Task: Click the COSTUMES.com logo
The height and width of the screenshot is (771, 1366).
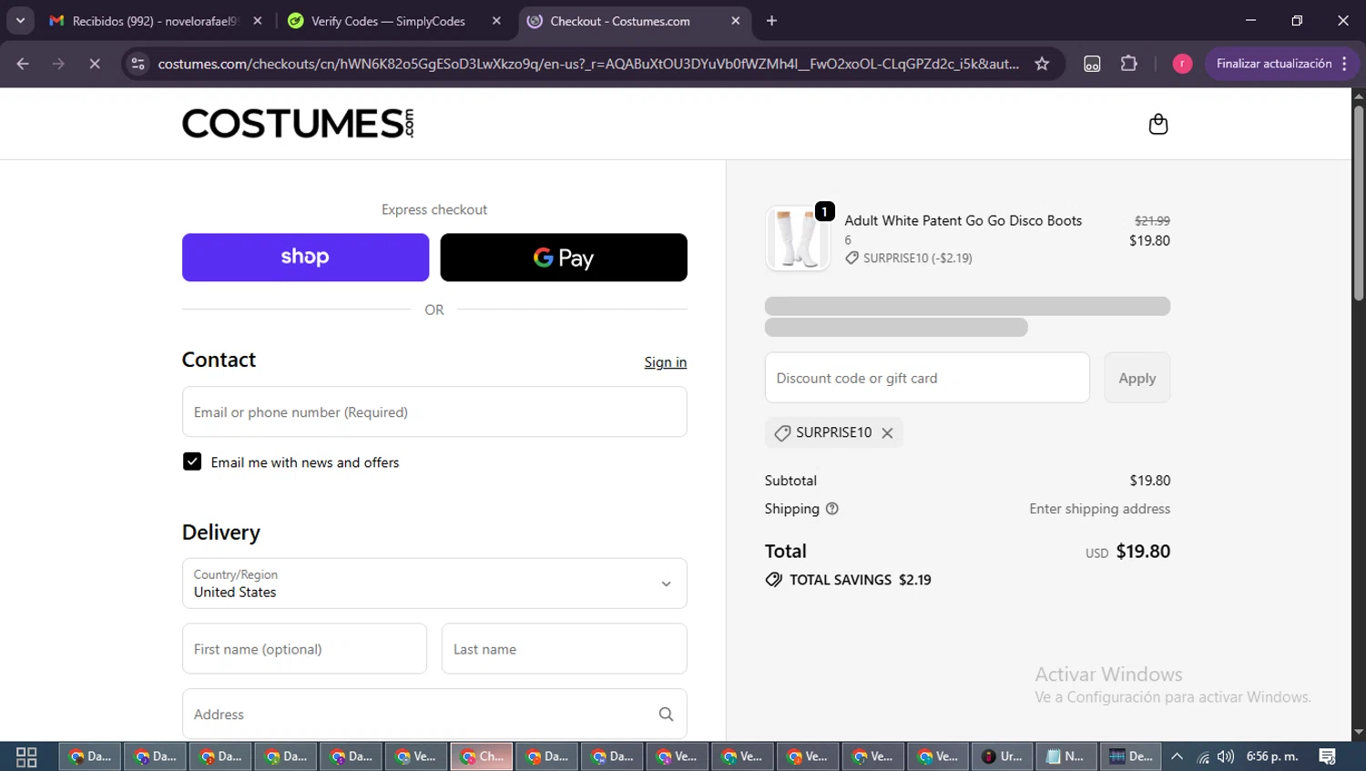Action: pyautogui.click(x=298, y=123)
